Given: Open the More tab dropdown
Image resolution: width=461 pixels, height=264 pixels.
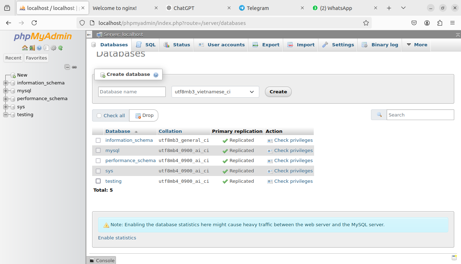Looking at the screenshot, I should (417, 45).
